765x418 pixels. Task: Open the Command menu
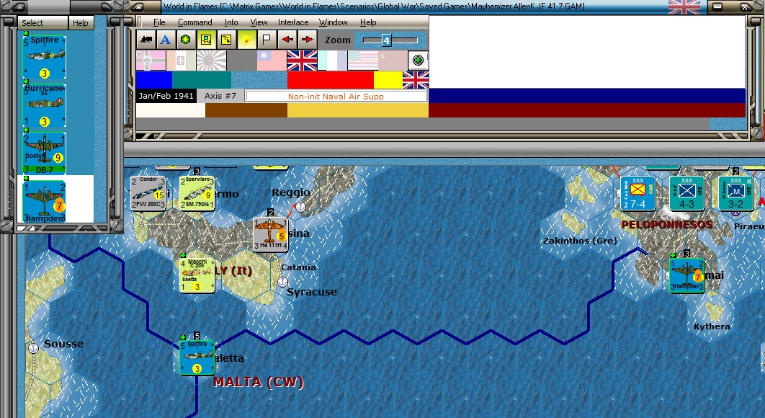tap(194, 22)
